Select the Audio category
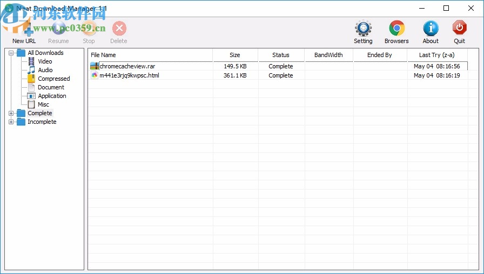The height and width of the screenshot is (274, 484). click(45, 70)
